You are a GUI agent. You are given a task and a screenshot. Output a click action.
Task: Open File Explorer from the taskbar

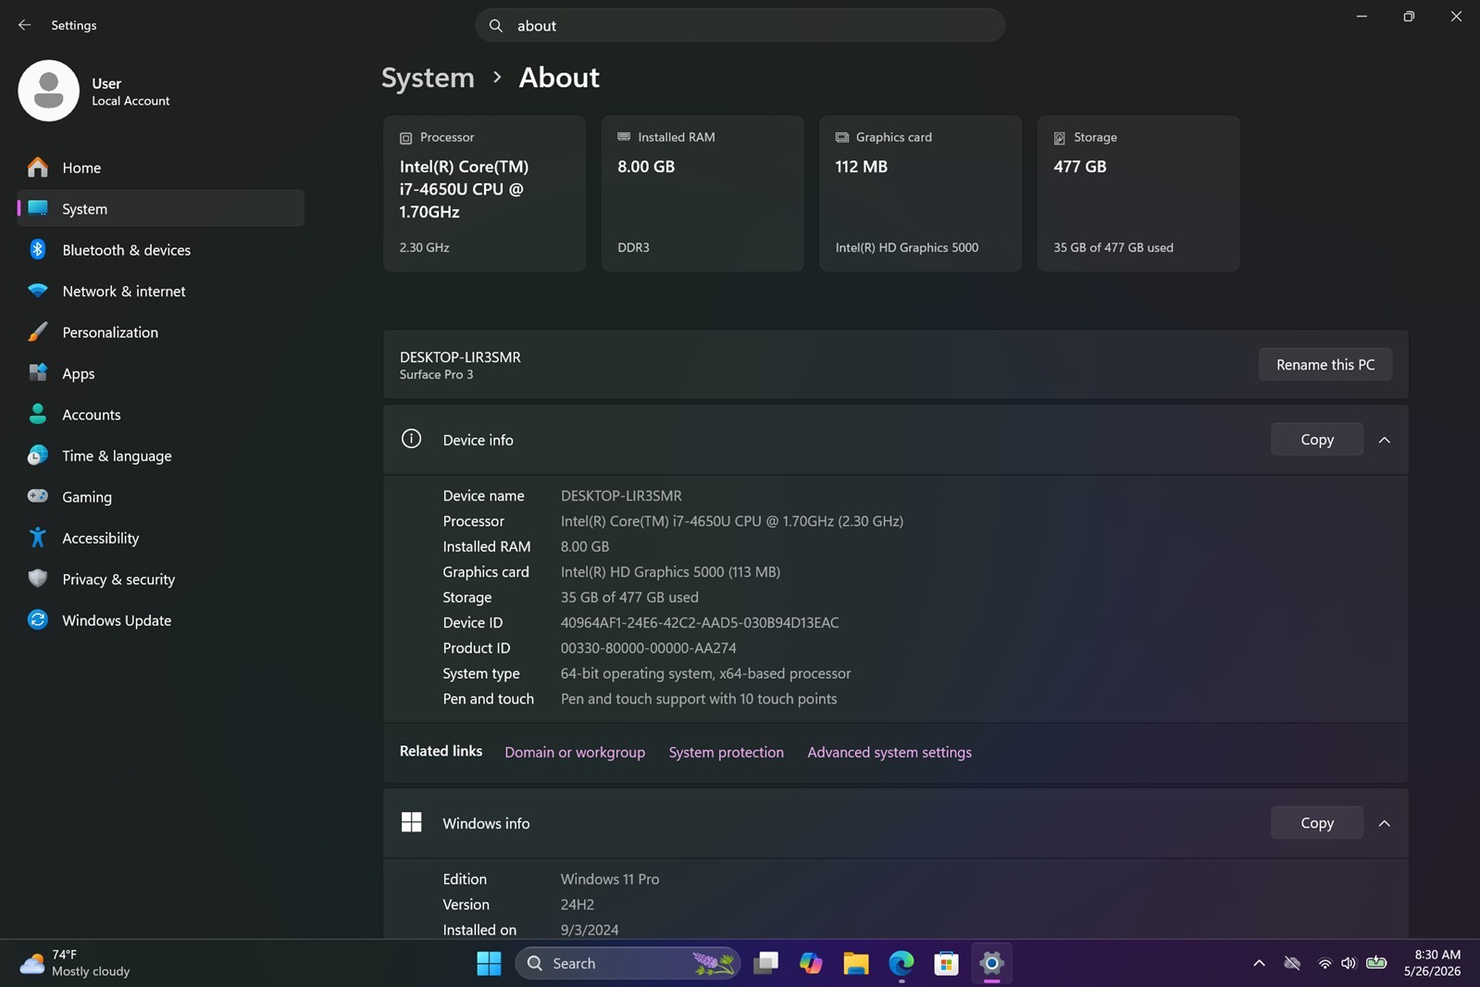pyautogui.click(x=855, y=964)
